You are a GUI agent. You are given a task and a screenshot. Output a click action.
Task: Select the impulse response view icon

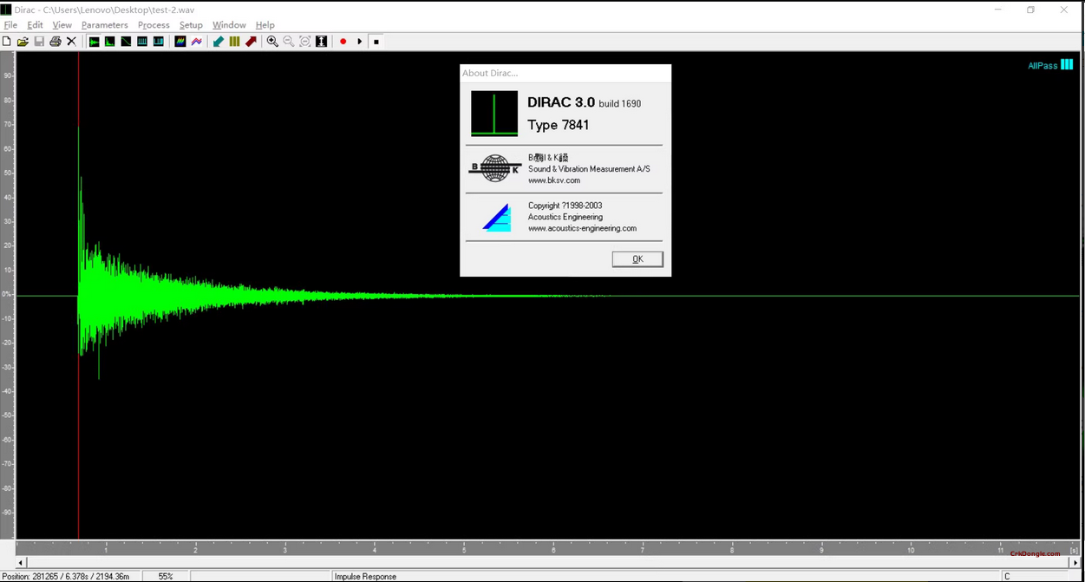coord(94,42)
